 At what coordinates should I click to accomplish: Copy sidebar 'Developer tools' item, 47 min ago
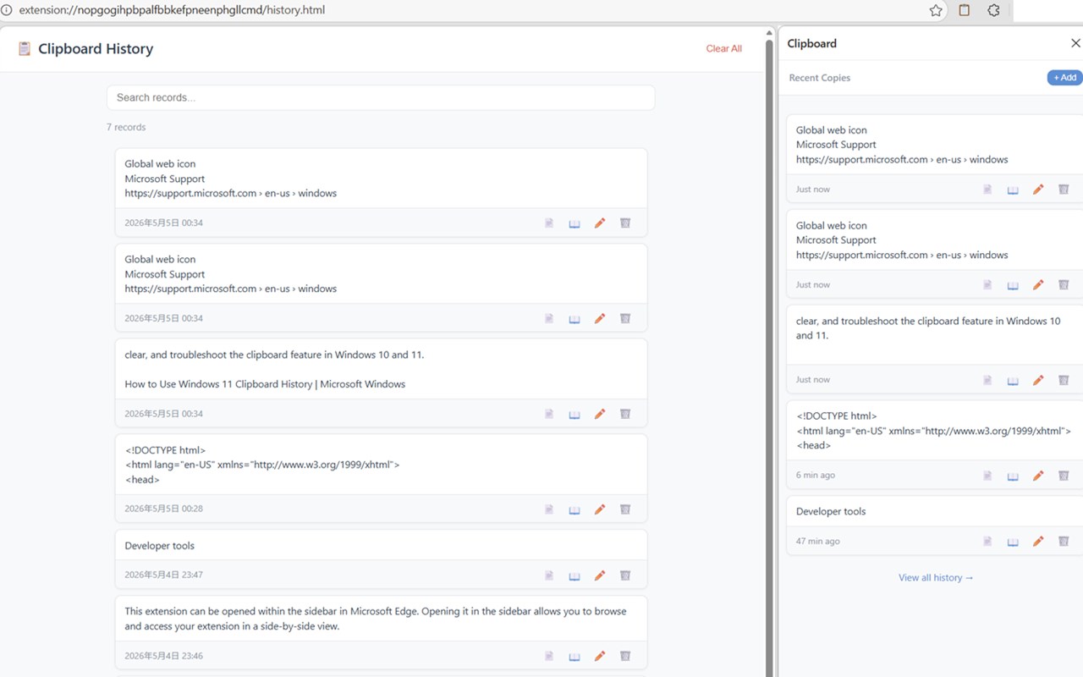[x=987, y=542]
